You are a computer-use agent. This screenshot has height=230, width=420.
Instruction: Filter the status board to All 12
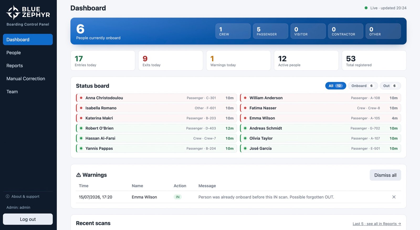[335, 86]
